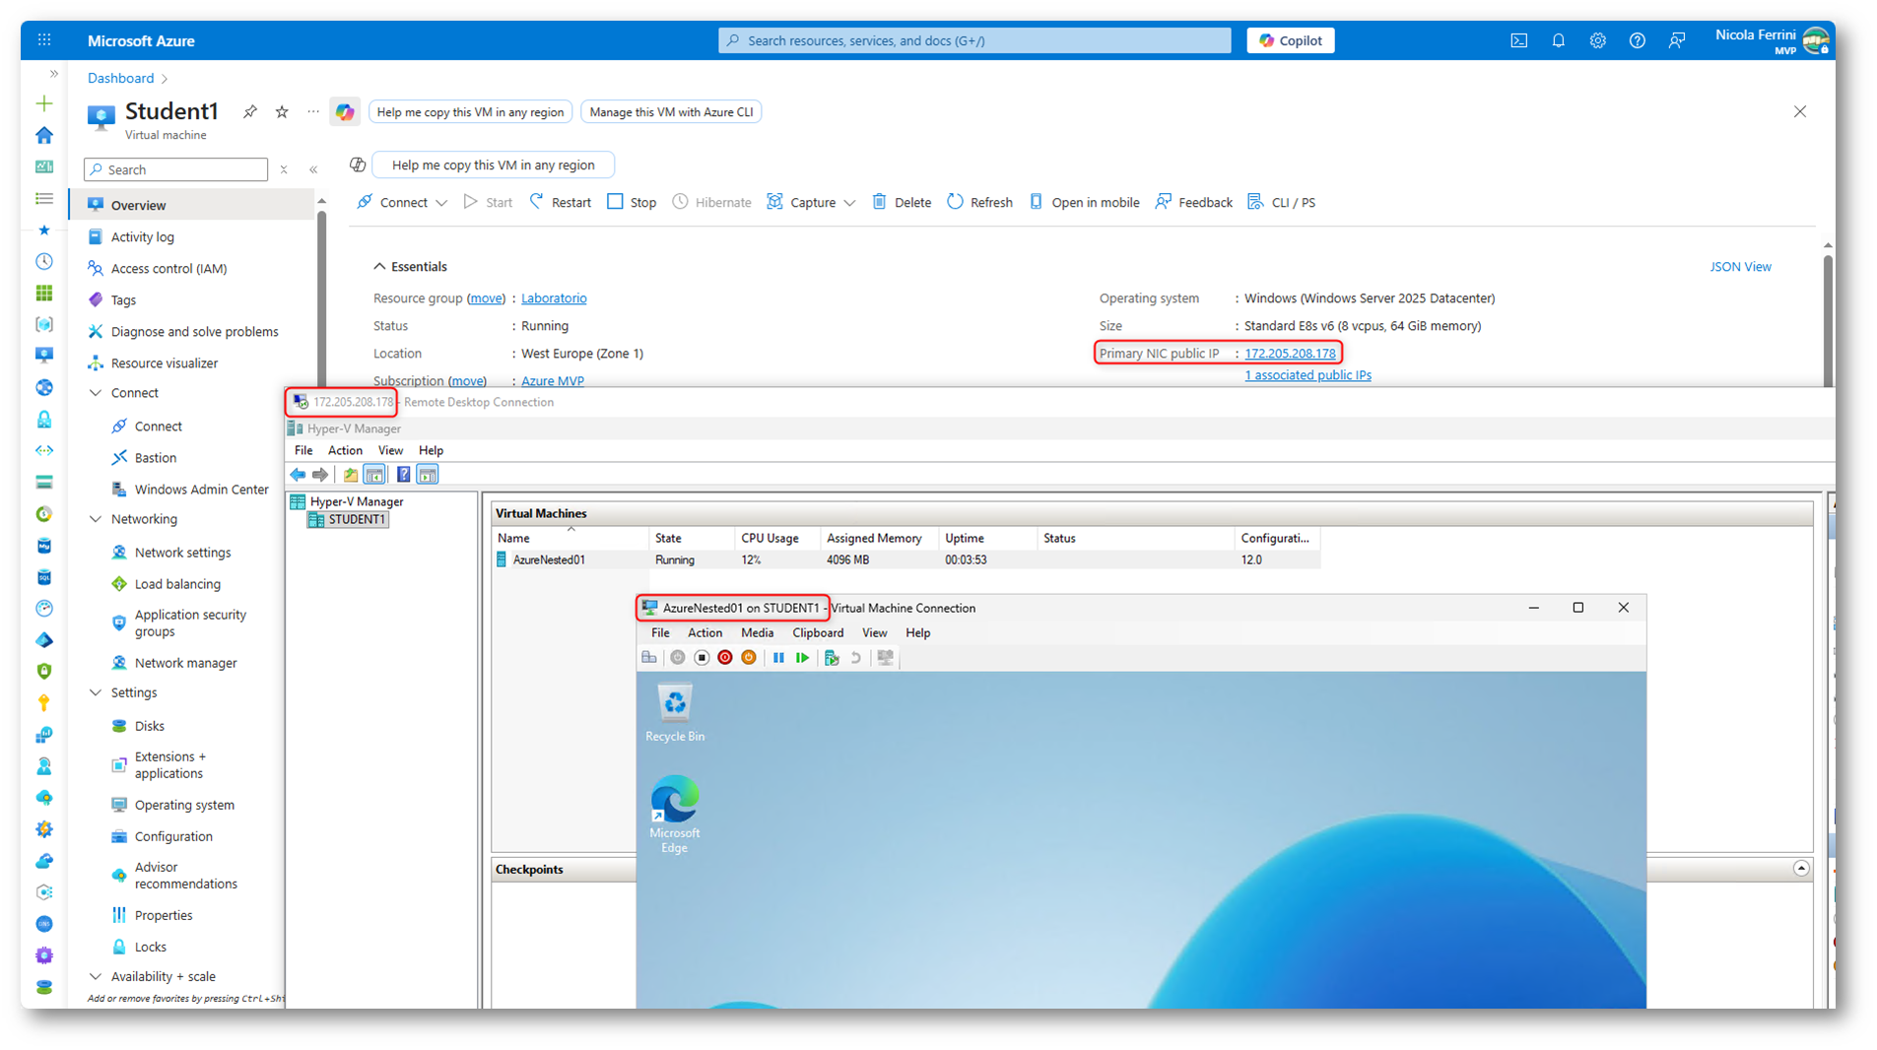Create a checkpoint of AzureNested01
The height and width of the screenshot is (1050, 1877).
[x=831, y=658]
